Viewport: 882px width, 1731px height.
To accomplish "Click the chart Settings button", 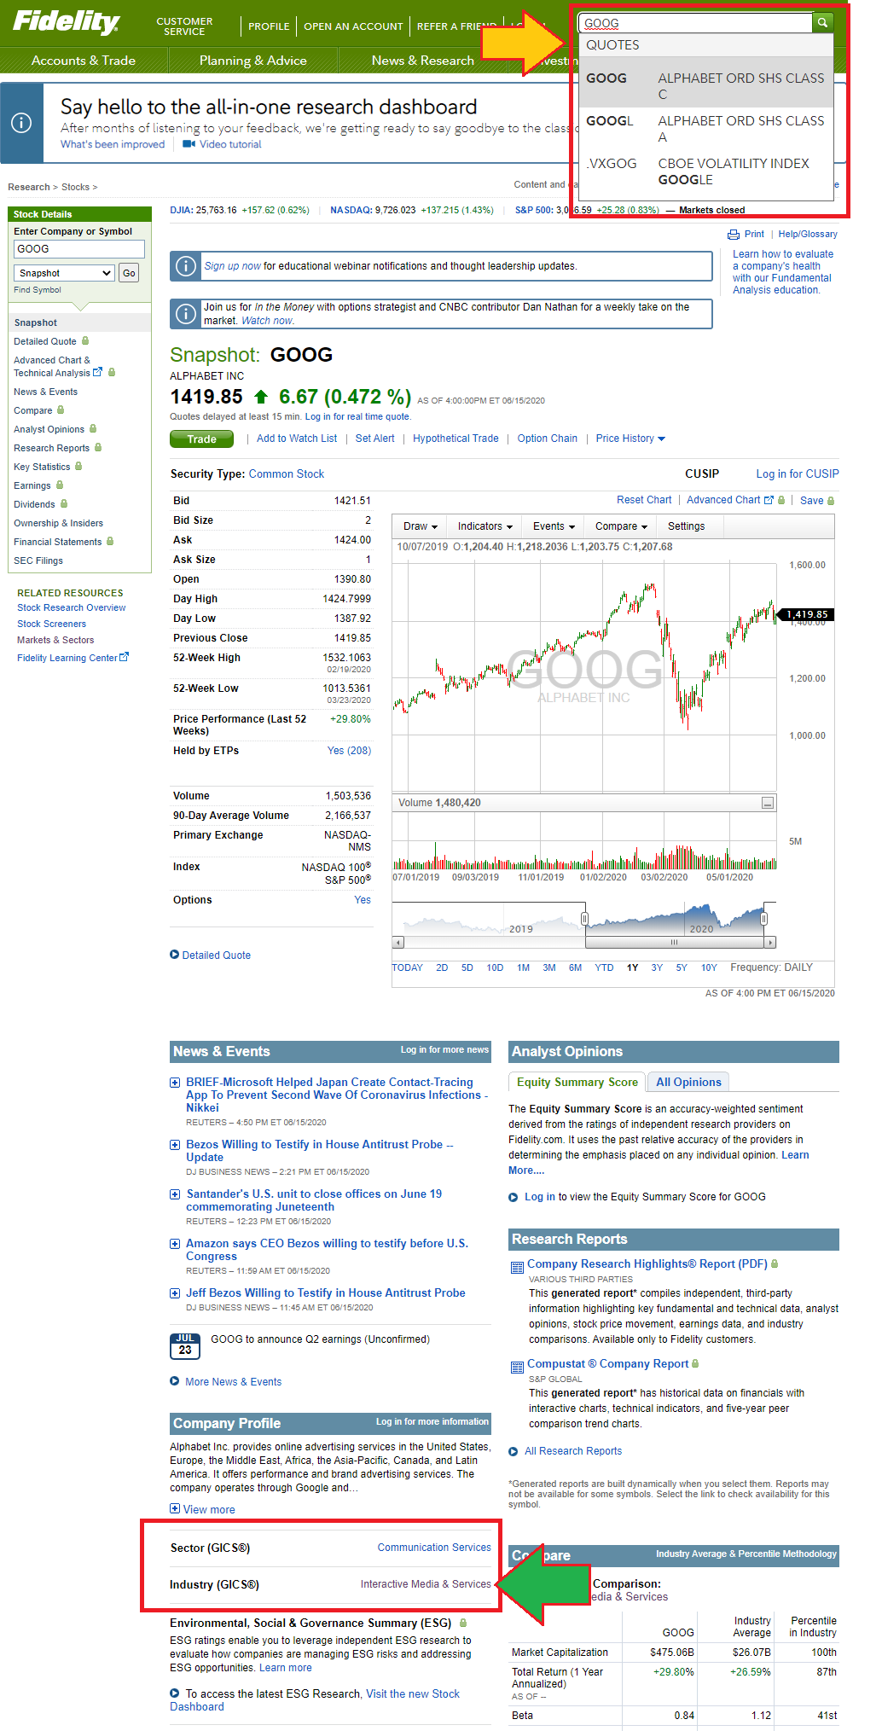I will click(687, 526).
